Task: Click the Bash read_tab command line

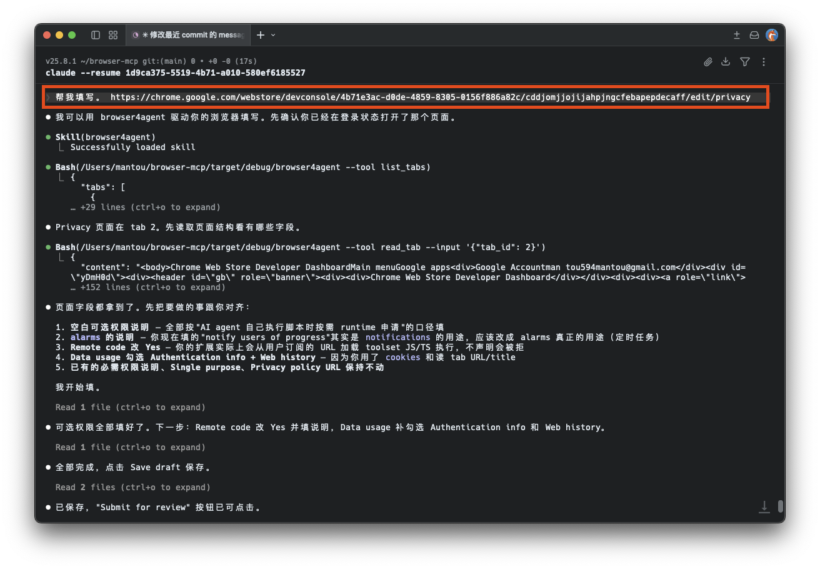Action: 300,247
